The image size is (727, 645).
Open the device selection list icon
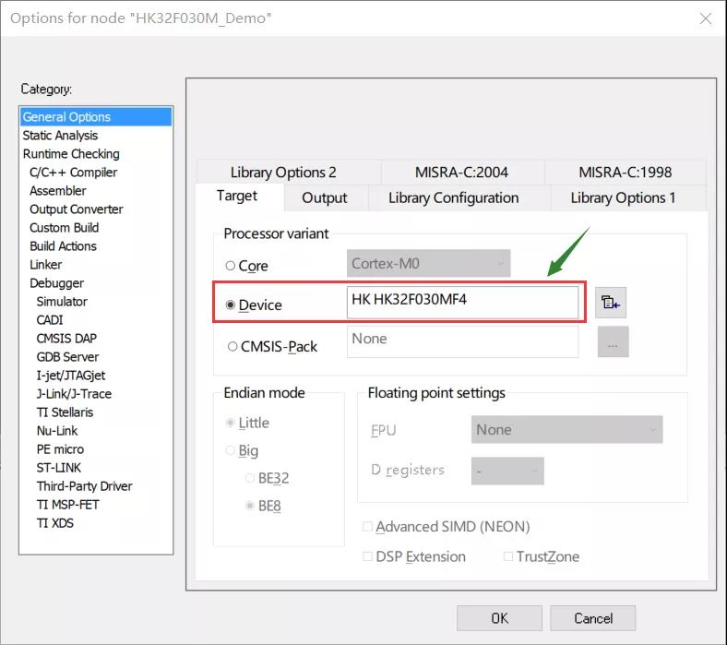tap(610, 303)
